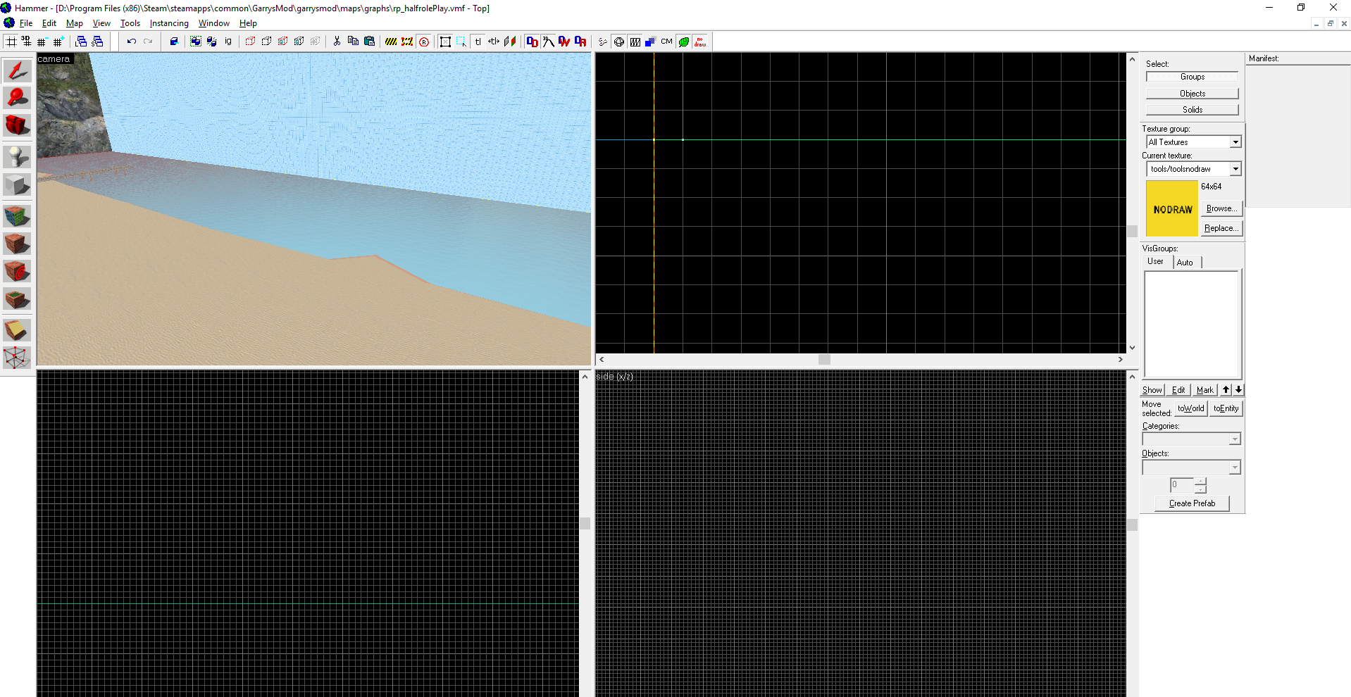Screen dimensions: 1351x697
Task: Click the Carve with selected objects icon
Action: (174, 42)
